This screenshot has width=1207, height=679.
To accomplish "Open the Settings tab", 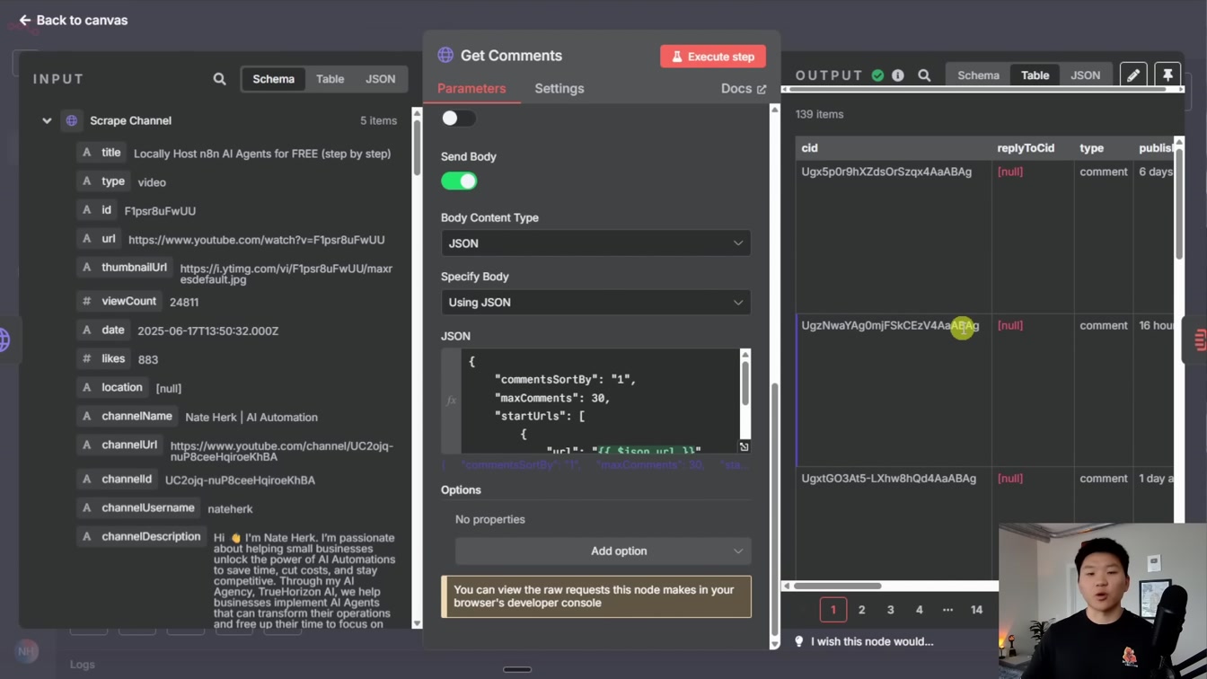I will click(x=559, y=89).
